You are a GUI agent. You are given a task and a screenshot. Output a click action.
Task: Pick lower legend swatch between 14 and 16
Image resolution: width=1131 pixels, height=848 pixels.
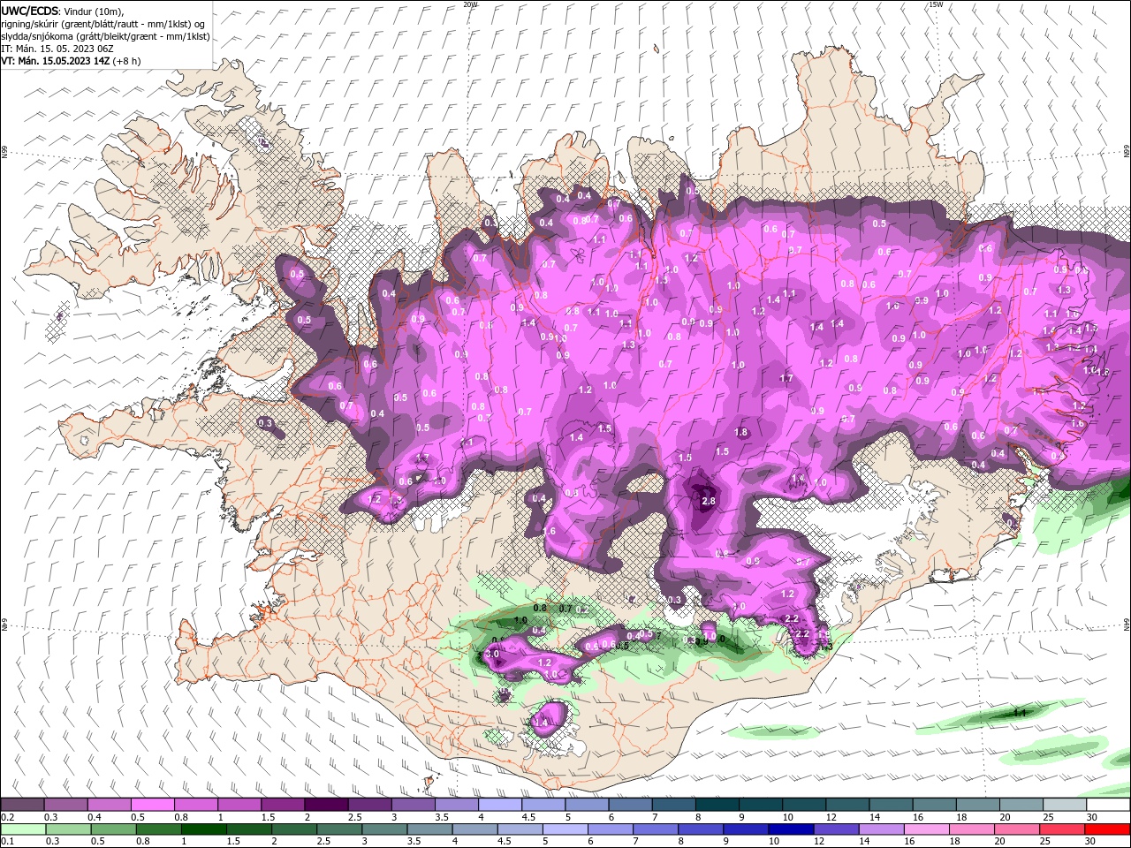coord(883,829)
